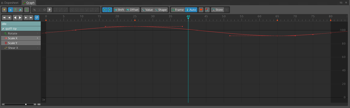Click the keyframe diamond at frame 80
Screen dimensions: 350x108
point(331,20)
